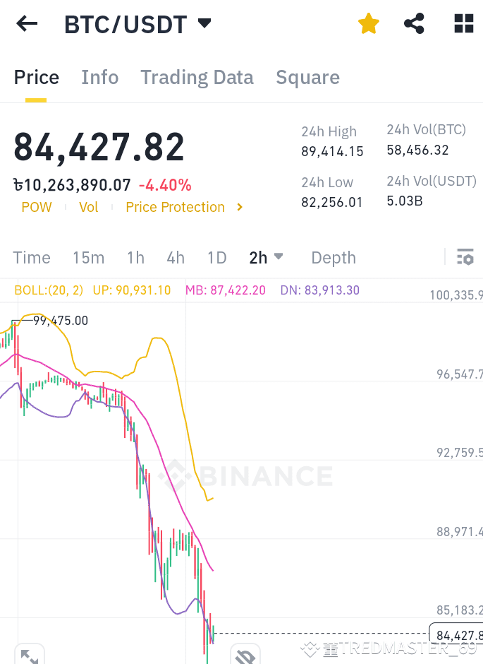Switch to the 1D candle interval

coord(216,257)
